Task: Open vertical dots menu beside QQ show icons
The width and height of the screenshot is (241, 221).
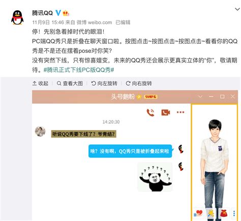Action: [234, 213]
